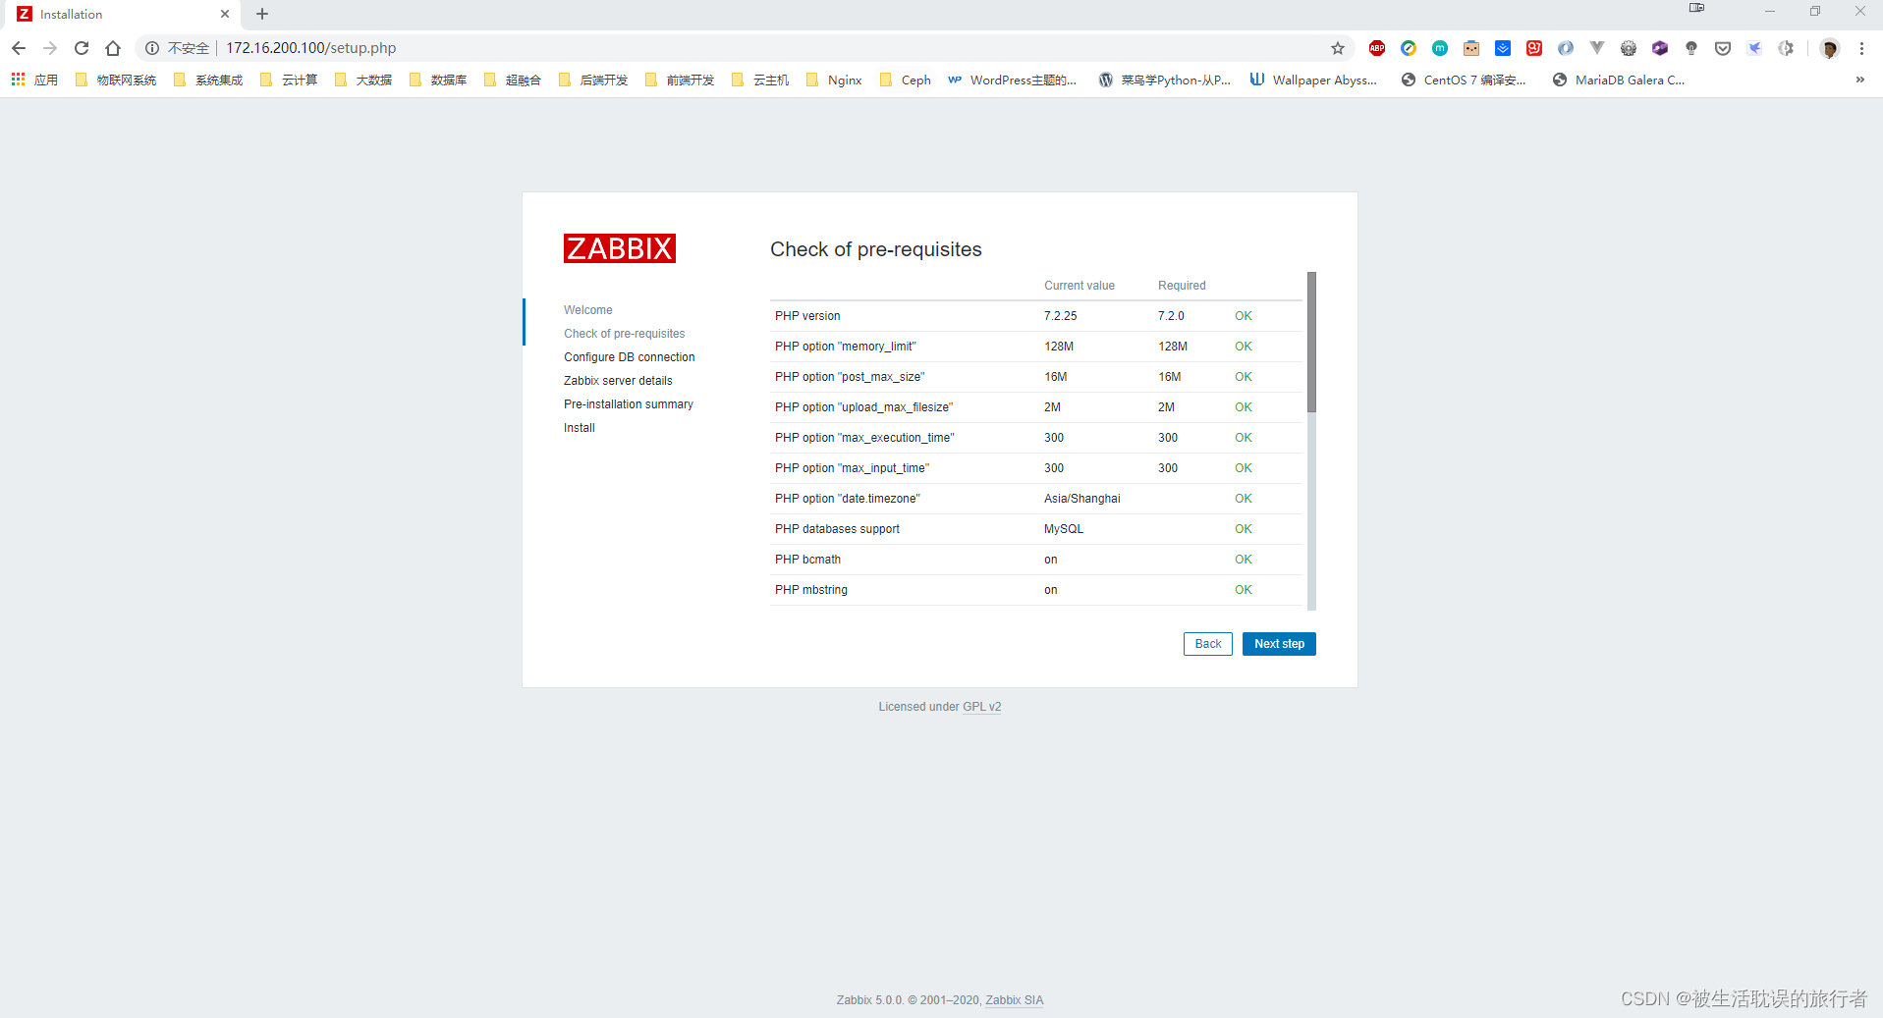
Task: Click OK status for PHP mbstring row
Action: 1244,590
